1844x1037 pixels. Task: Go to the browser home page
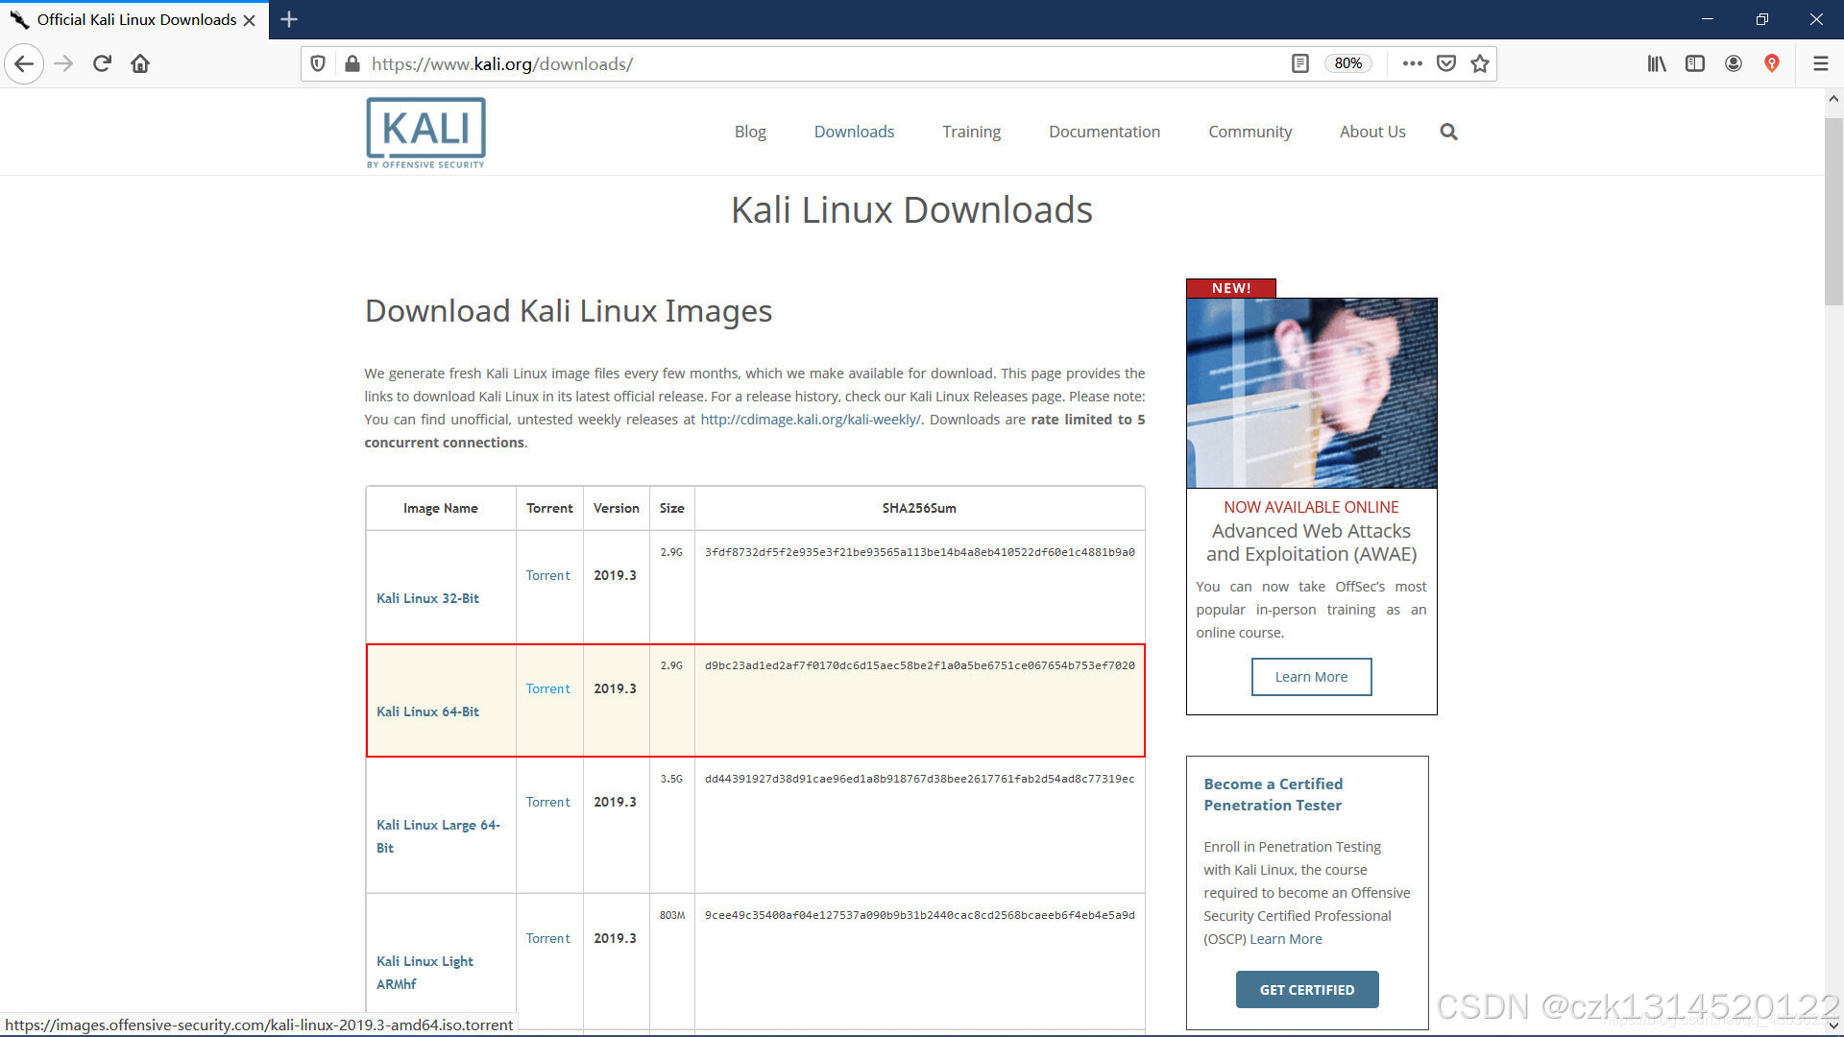[139, 63]
